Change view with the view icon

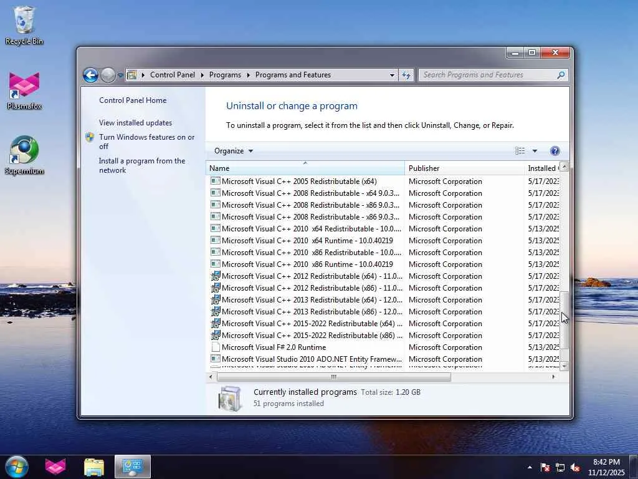[520, 151]
